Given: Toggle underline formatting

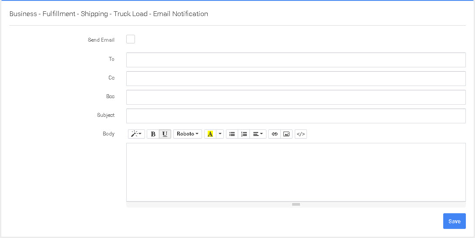Looking at the screenshot, I should [165, 134].
